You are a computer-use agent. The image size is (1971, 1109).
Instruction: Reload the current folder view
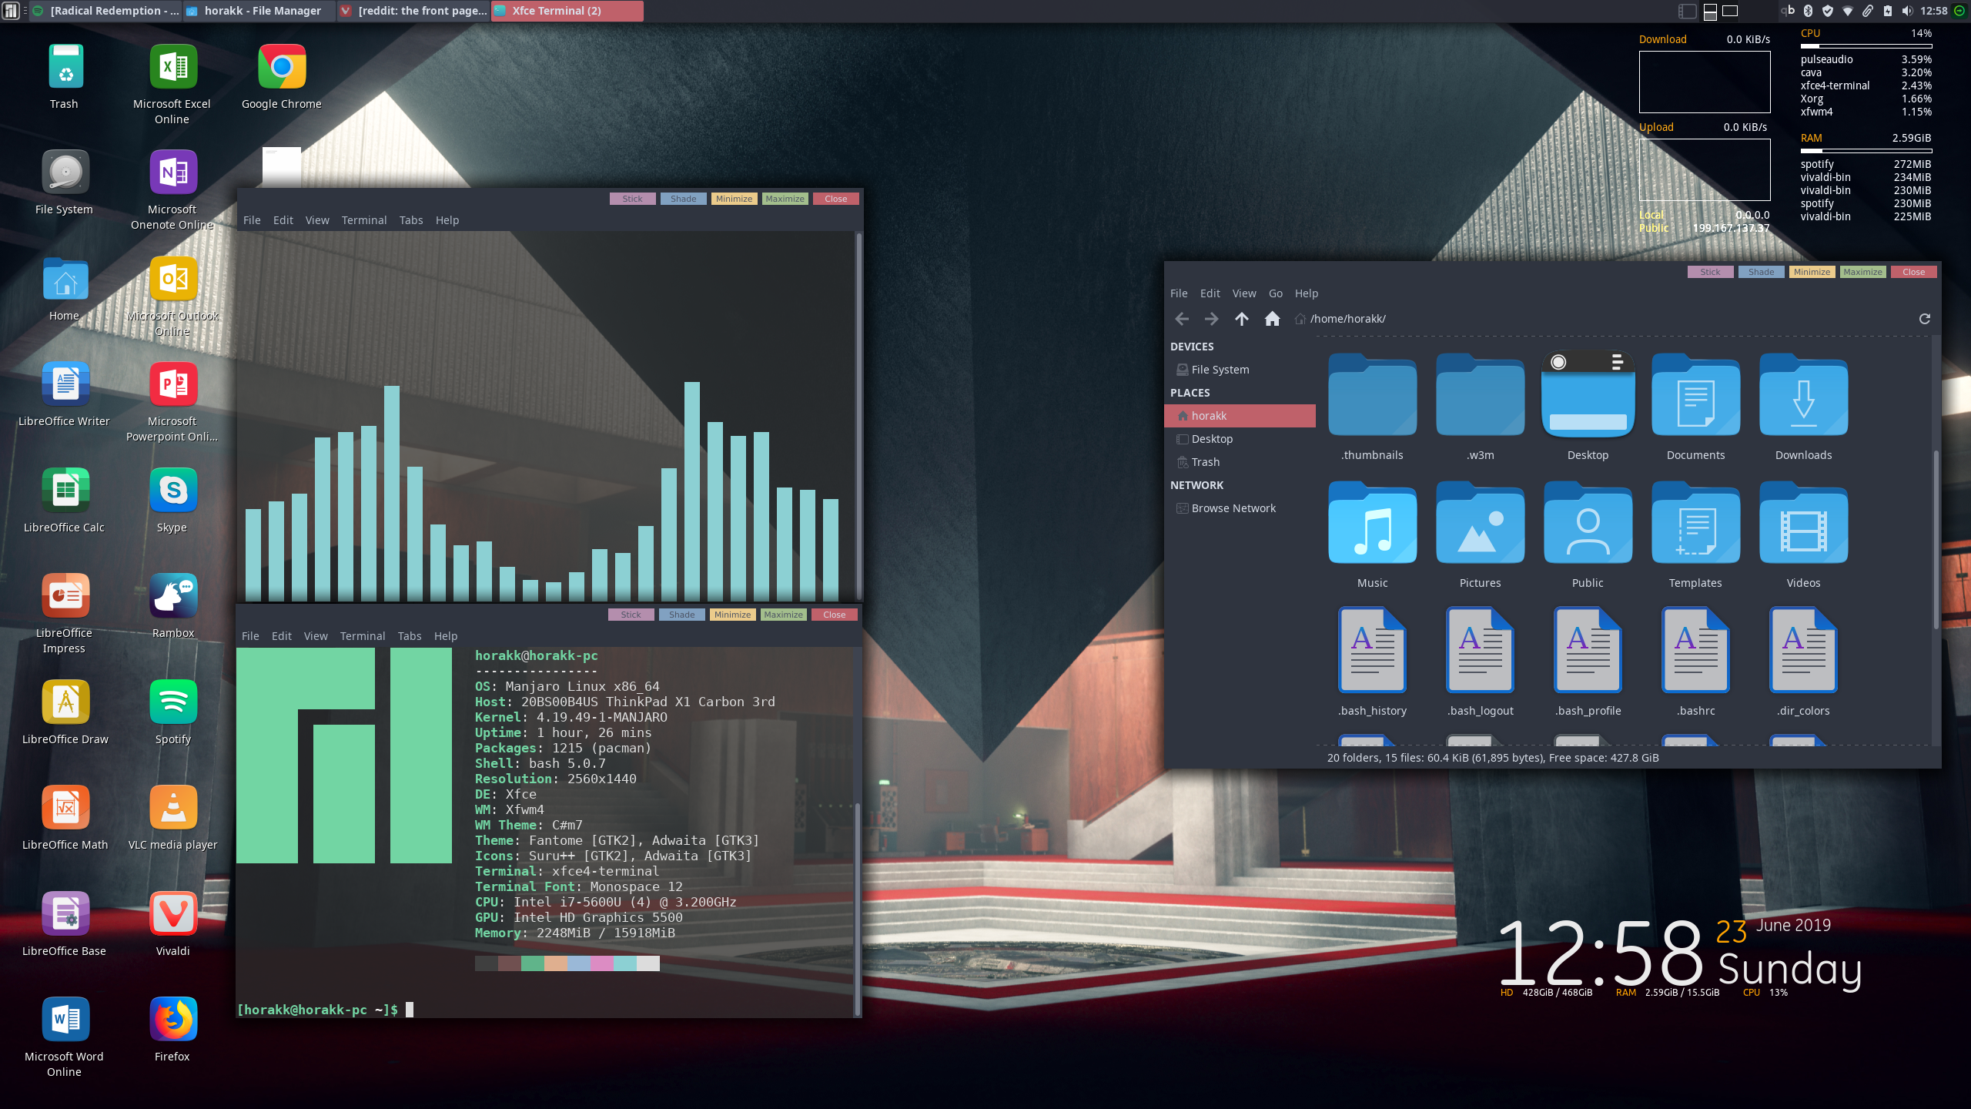pos(1924,319)
